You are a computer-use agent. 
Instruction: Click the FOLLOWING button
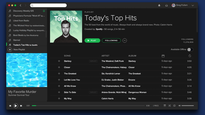click(111, 41)
